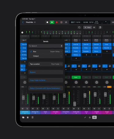Screen dimensions: 114x139
Task: Click Copy Fader to Send
Action: 46,80
